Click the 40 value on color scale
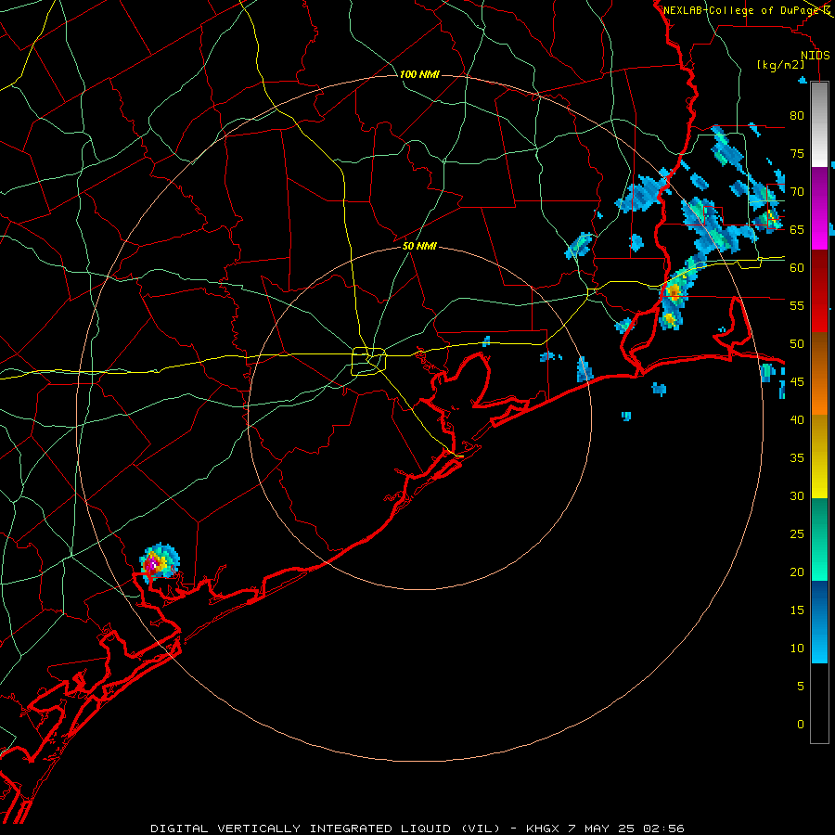The width and height of the screenshot is (835, 835). tap(797, 420)
